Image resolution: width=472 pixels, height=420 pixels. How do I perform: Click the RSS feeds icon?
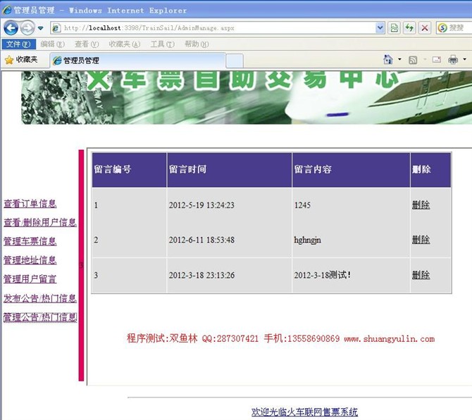(413, 60)
